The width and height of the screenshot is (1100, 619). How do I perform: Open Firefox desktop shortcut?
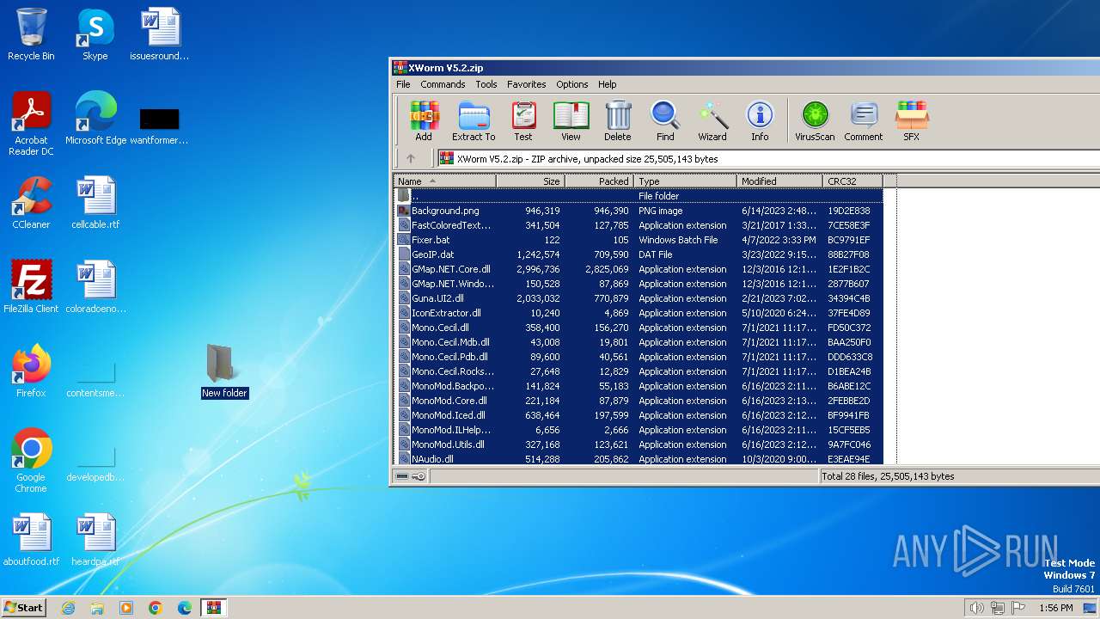point(31,371)
